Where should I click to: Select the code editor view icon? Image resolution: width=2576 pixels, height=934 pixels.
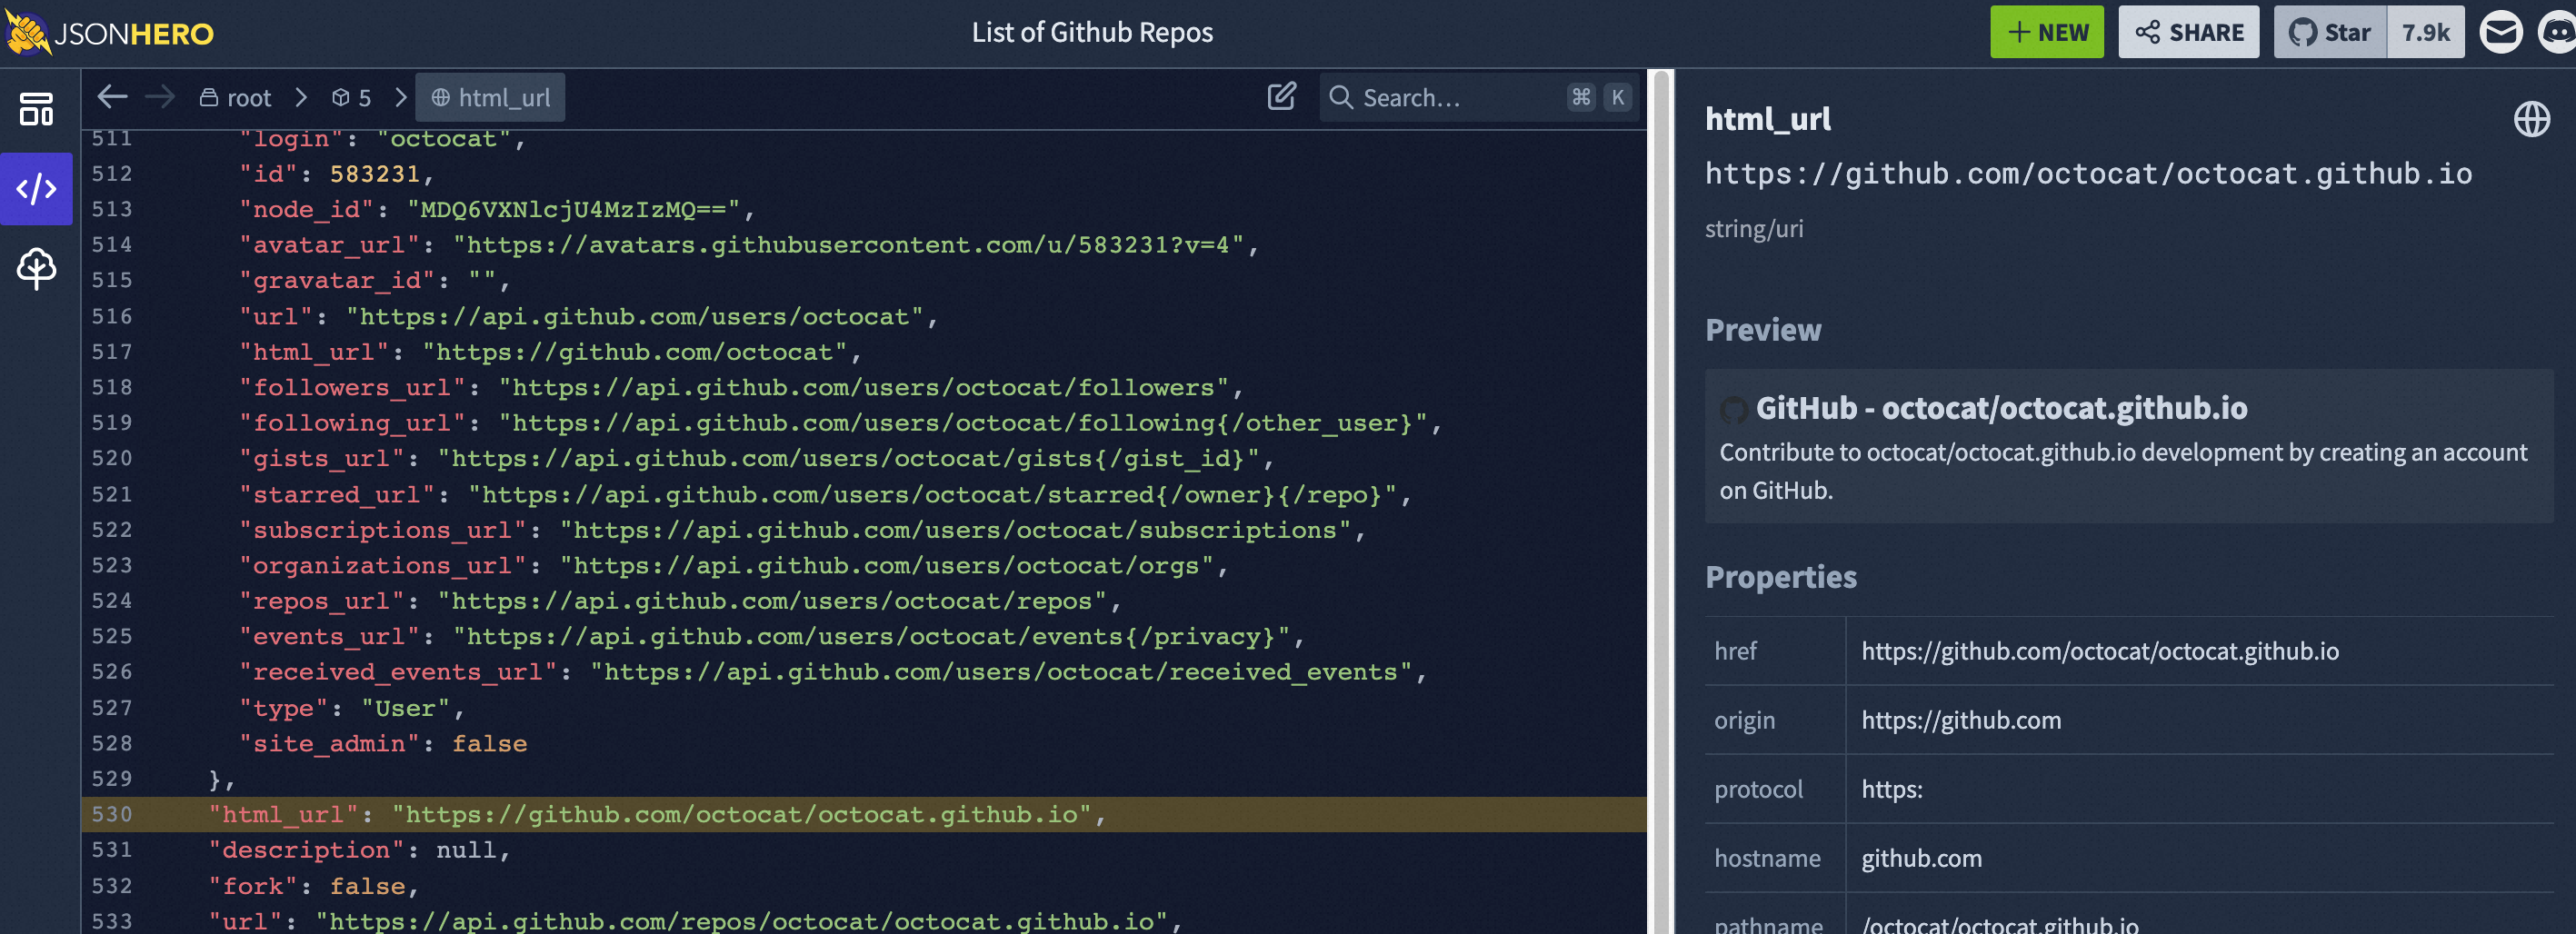coord(36,188)
